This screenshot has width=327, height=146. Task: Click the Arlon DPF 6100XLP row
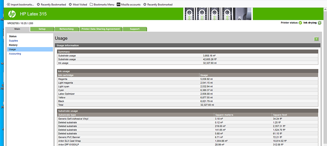click(187, 144)
